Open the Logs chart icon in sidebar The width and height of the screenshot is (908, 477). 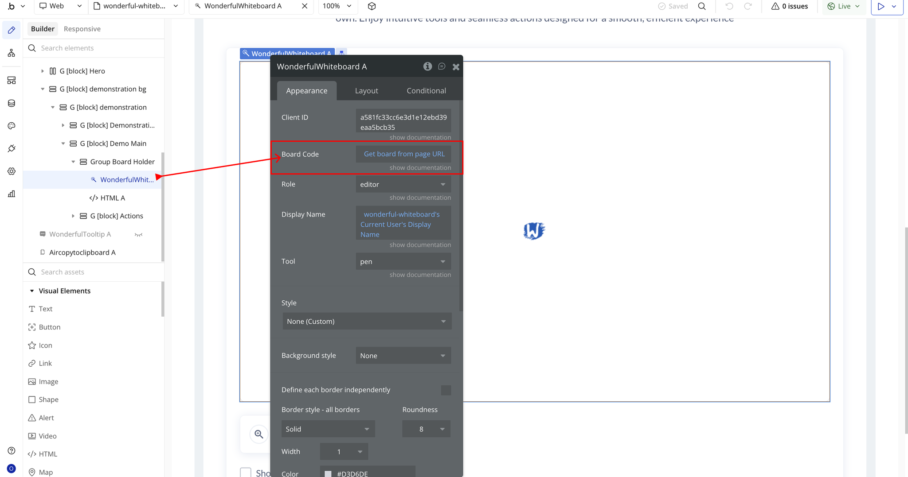pyautogui.click(x=12, y=194)
